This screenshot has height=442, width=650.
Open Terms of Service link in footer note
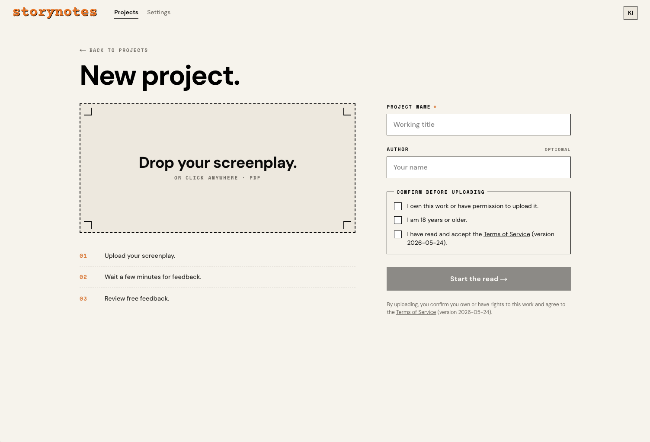416,312
